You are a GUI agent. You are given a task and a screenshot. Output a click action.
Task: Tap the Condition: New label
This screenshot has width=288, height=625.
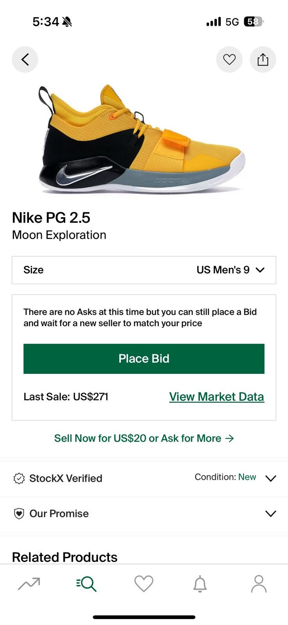click(225, 477)
